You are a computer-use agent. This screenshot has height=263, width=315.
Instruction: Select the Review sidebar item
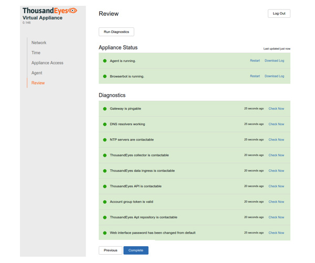pos(38,83)
